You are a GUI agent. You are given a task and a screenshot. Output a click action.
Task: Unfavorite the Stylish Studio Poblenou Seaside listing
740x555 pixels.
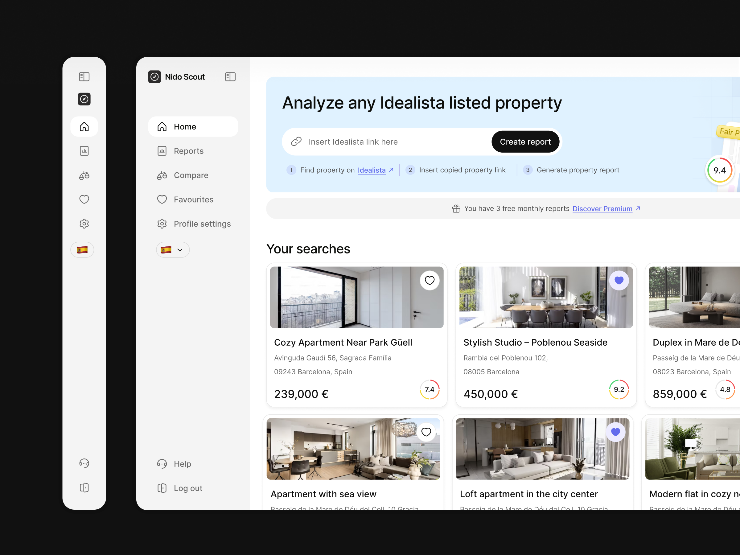point(619,280)
